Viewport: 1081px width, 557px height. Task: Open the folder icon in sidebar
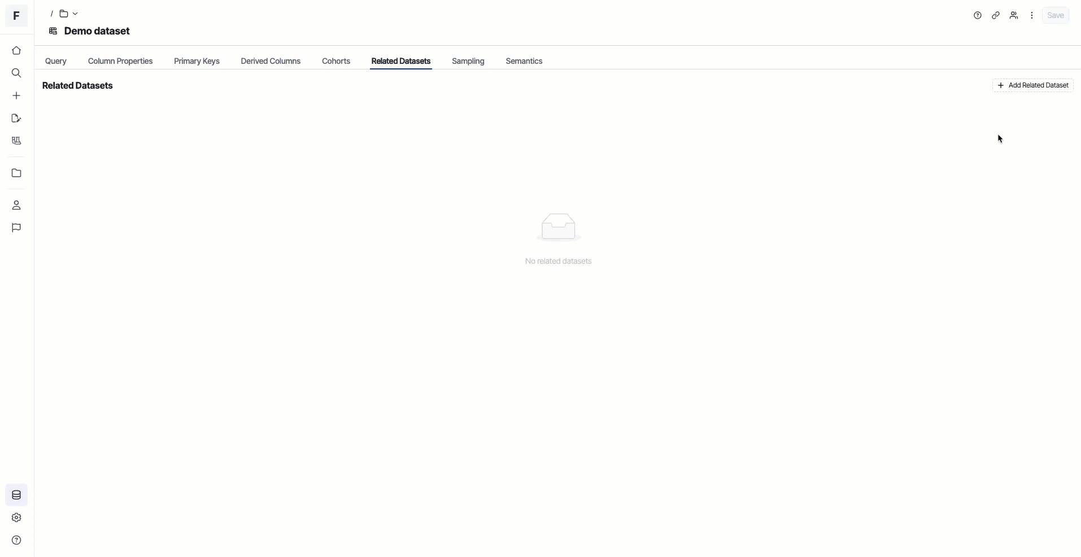tap(16, 173)
